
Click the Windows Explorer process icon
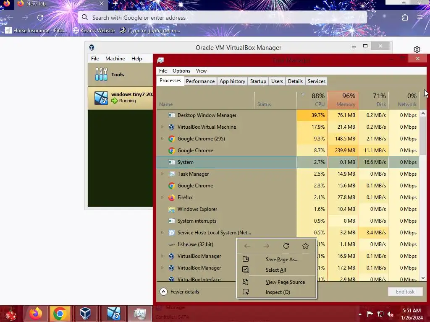point(172,209)
